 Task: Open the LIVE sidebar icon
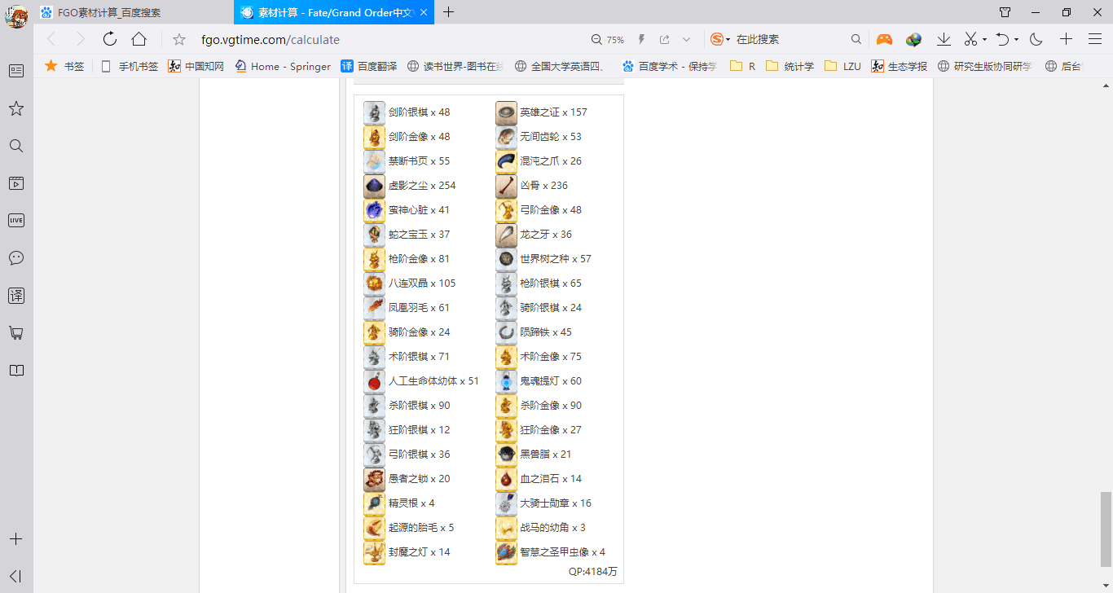(x=16, y=220)
